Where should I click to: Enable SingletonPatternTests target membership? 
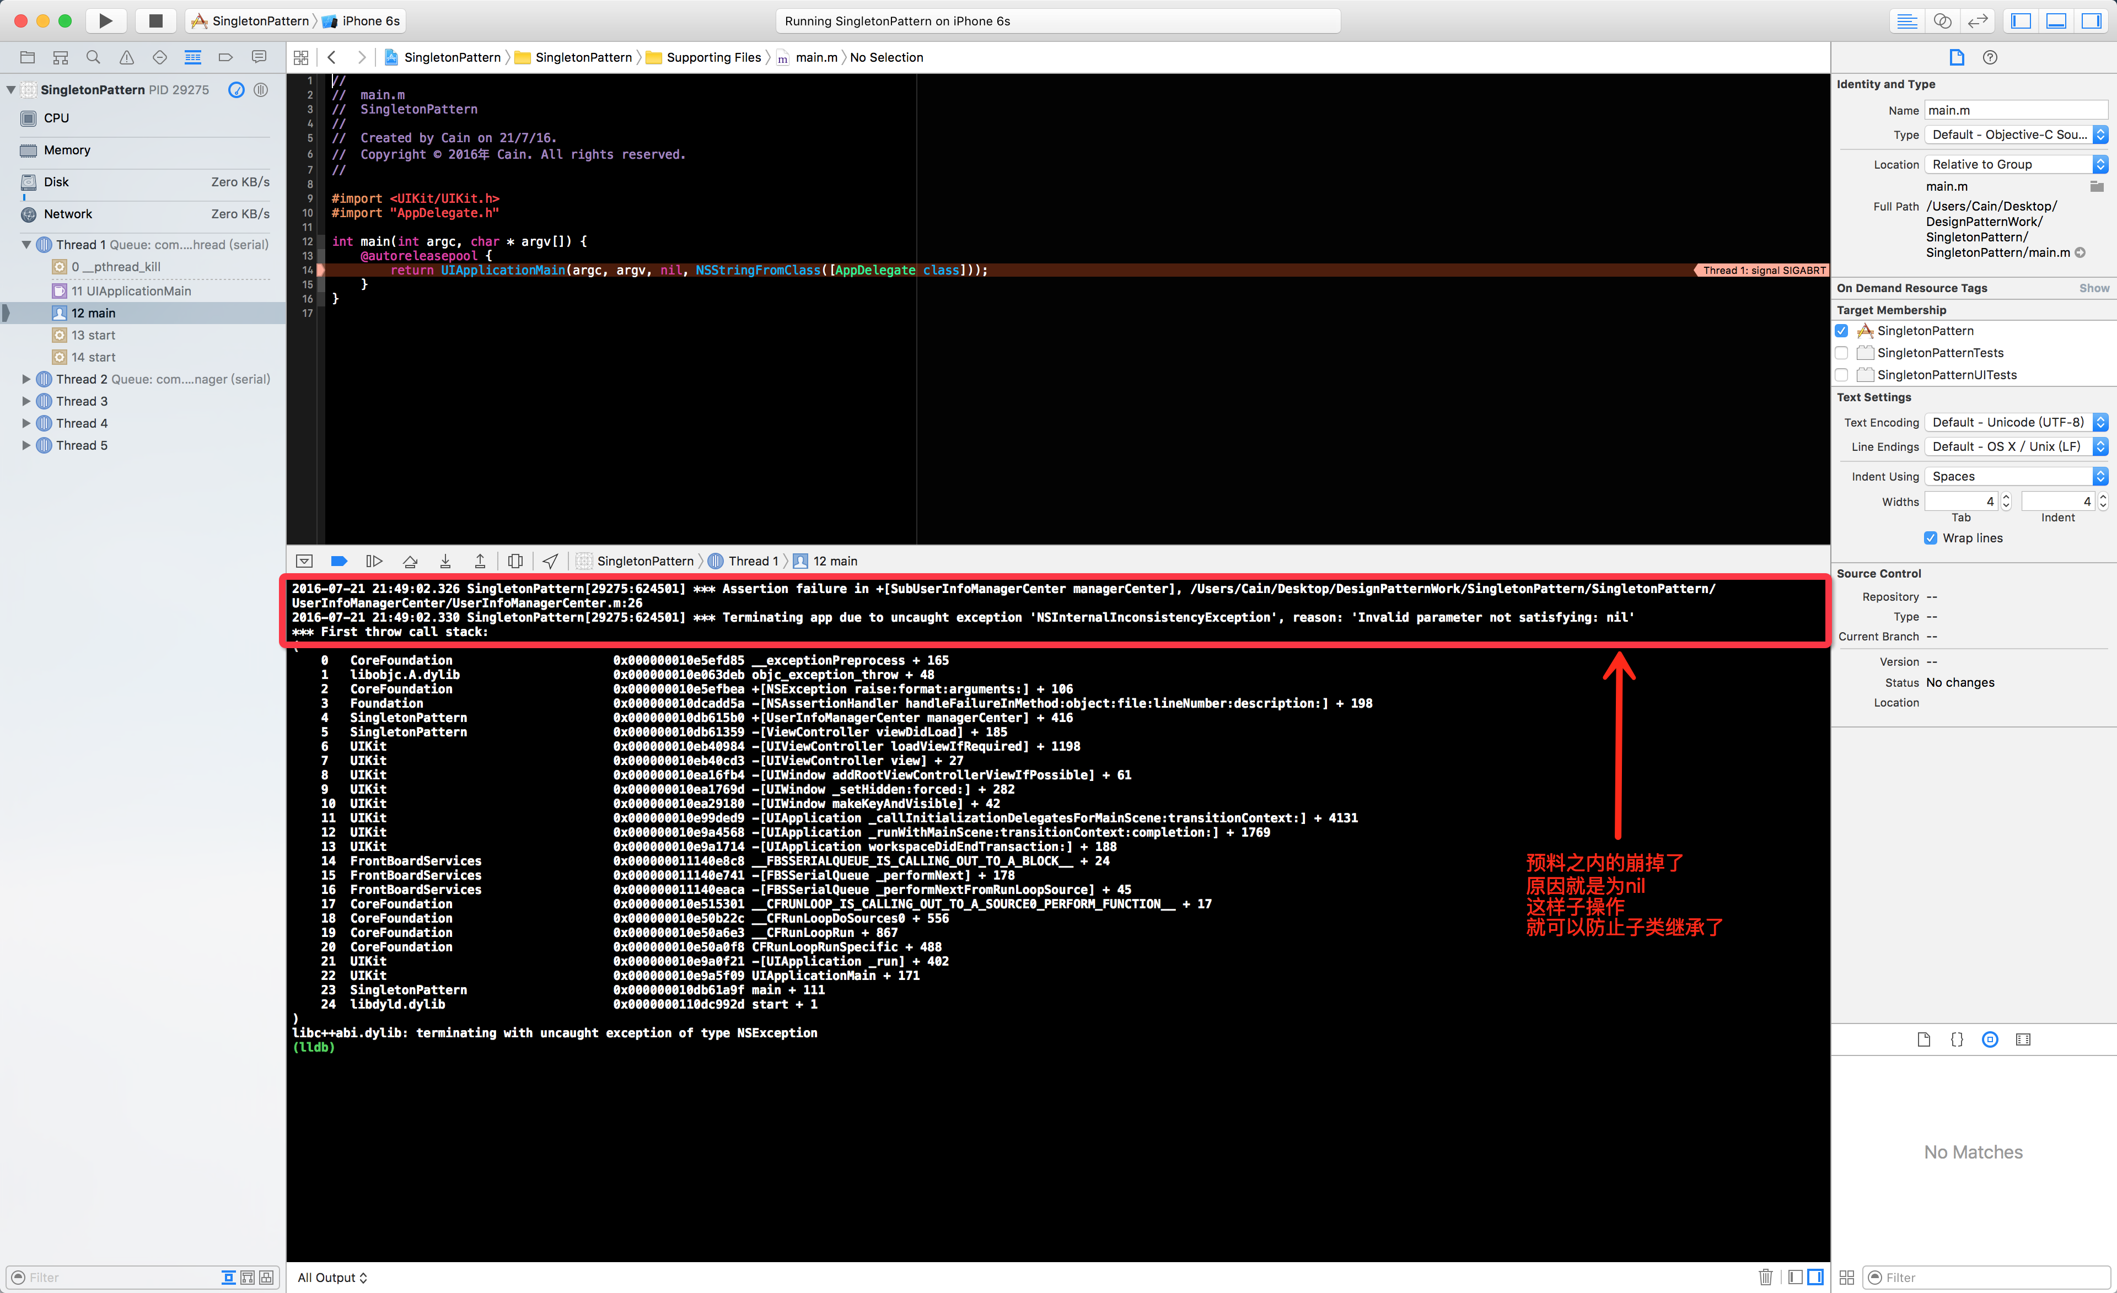pos(1841,352)
